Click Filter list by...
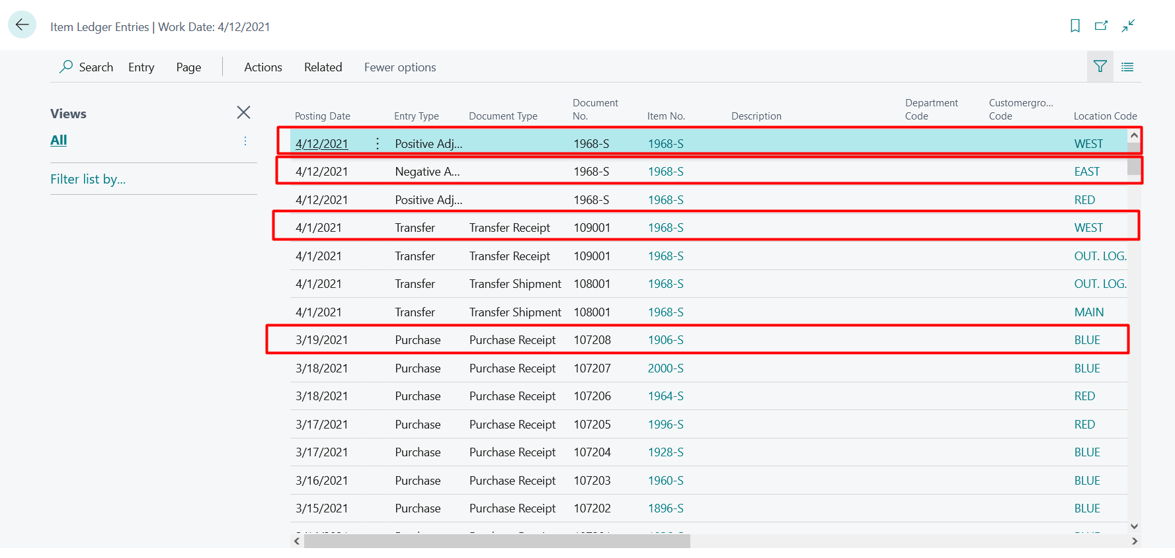 88,179
